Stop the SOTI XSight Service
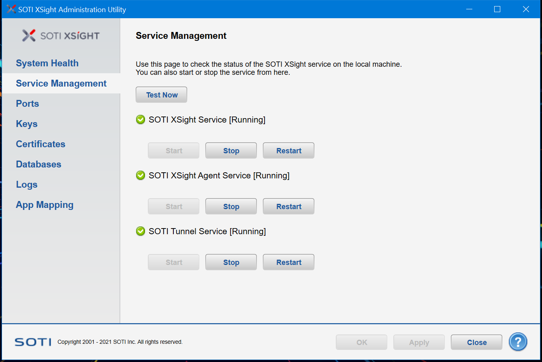The image size is (542, 362). tap(231, 150)
